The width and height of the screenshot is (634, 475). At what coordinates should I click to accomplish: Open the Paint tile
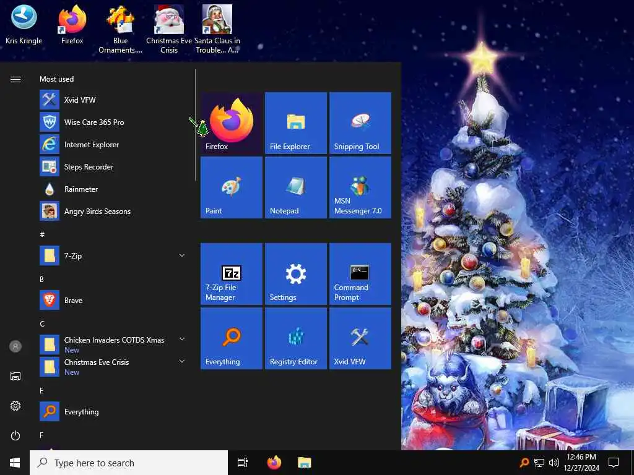[232, 187]
